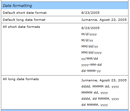130x111 pixels.
Task: Select the All short date formats label
Action: coord(21,27)
